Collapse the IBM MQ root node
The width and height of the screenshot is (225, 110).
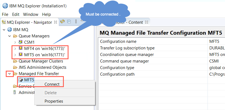click(4, 30)
